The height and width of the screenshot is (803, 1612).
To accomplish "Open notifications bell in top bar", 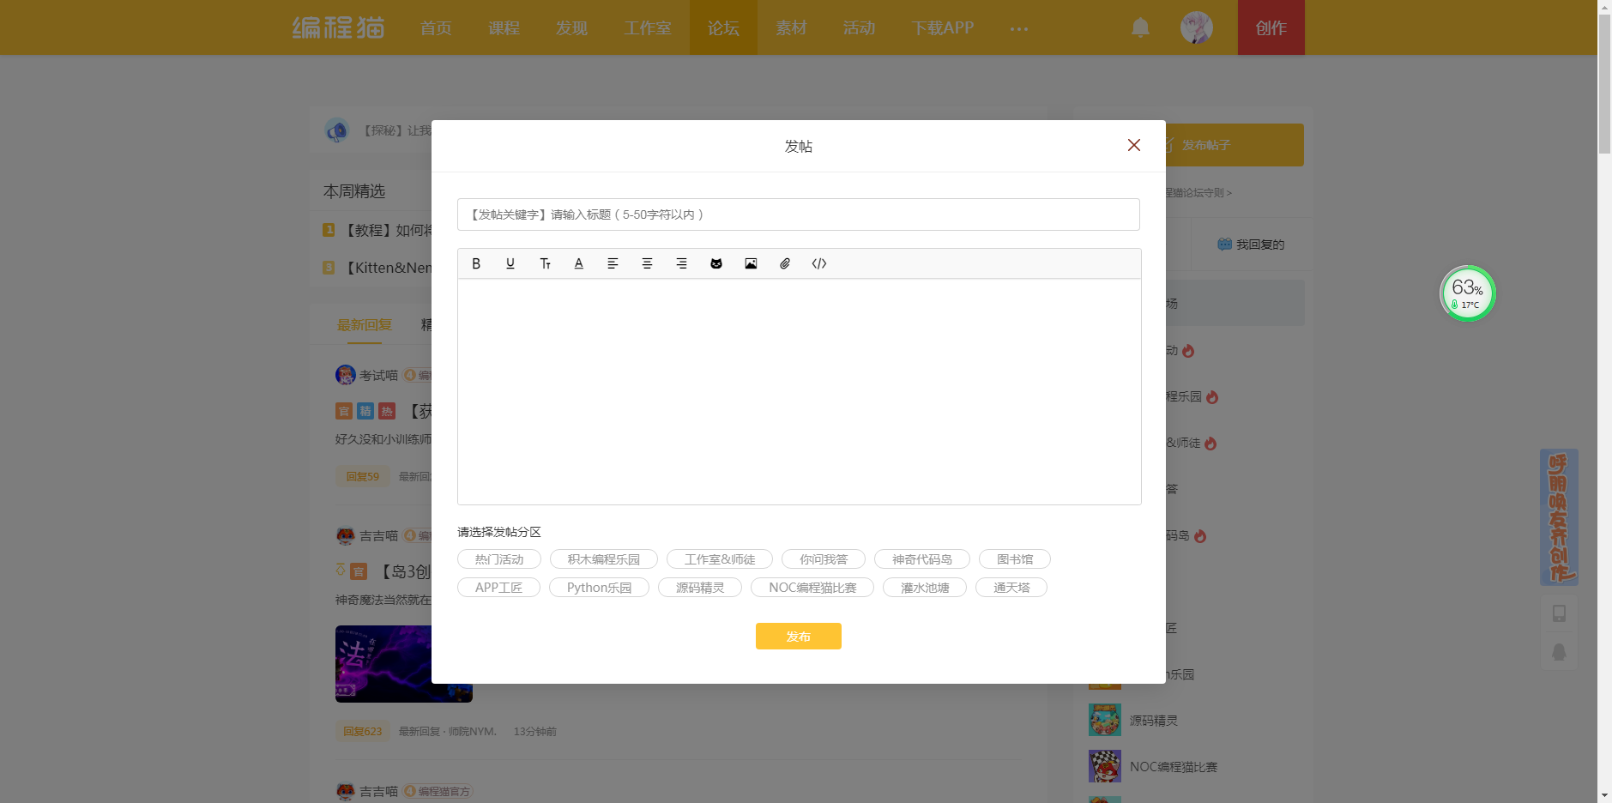I will coord(1140,27).
